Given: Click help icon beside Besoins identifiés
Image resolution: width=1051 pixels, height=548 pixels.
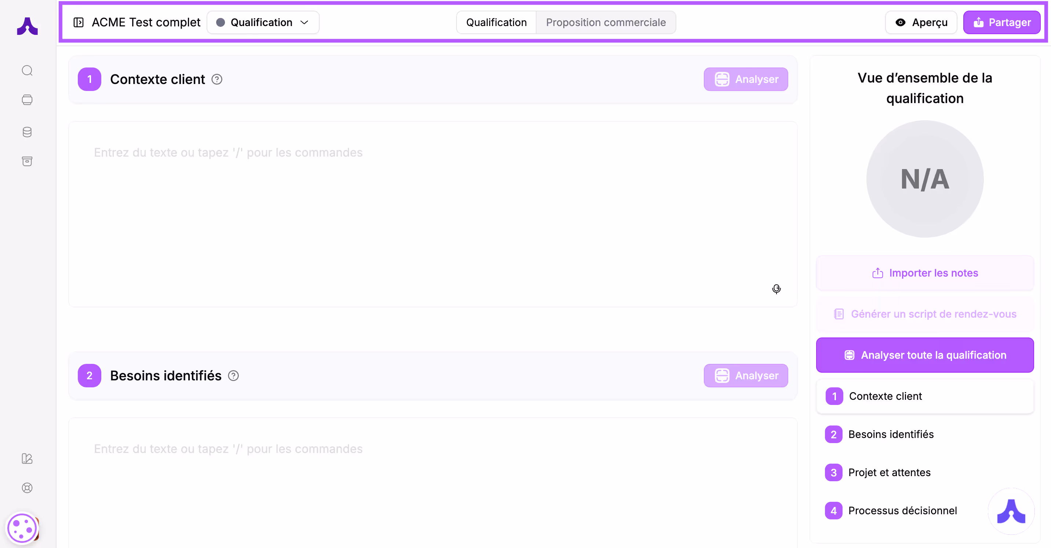Looking at the screenshot, I should tap(233, 376).
